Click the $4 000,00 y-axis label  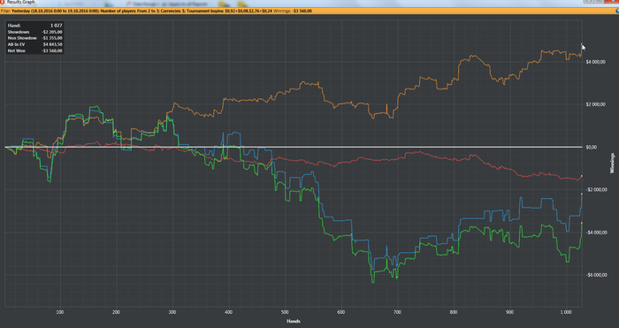click(x=596, y=62)
